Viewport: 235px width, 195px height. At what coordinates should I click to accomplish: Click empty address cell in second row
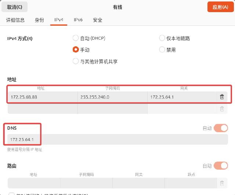click(43, 108)
